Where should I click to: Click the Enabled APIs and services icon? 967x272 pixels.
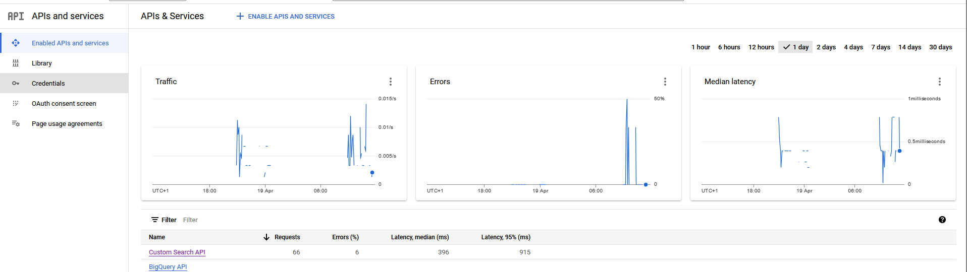[x=16, y=43]
